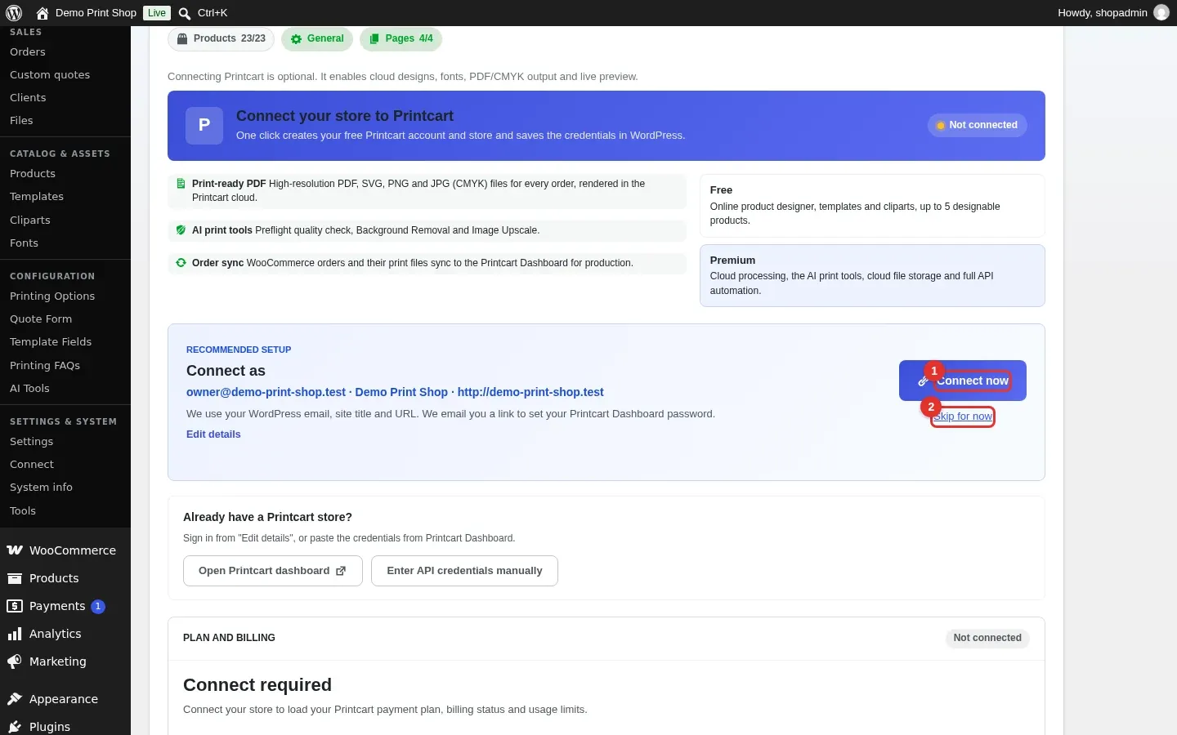Open Printing Options under Configuration
Screen dimensions: 1177x735
click(x=52, y=296)
